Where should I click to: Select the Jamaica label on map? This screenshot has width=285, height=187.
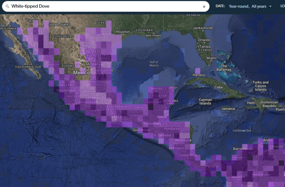(228, 109)
